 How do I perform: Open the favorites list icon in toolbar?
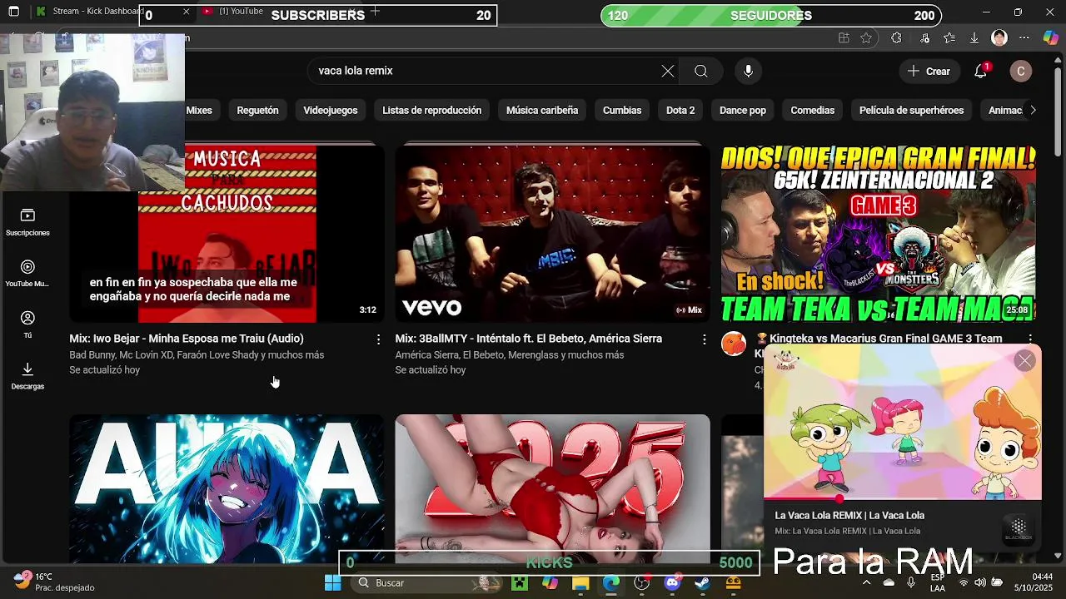[949, 37]
